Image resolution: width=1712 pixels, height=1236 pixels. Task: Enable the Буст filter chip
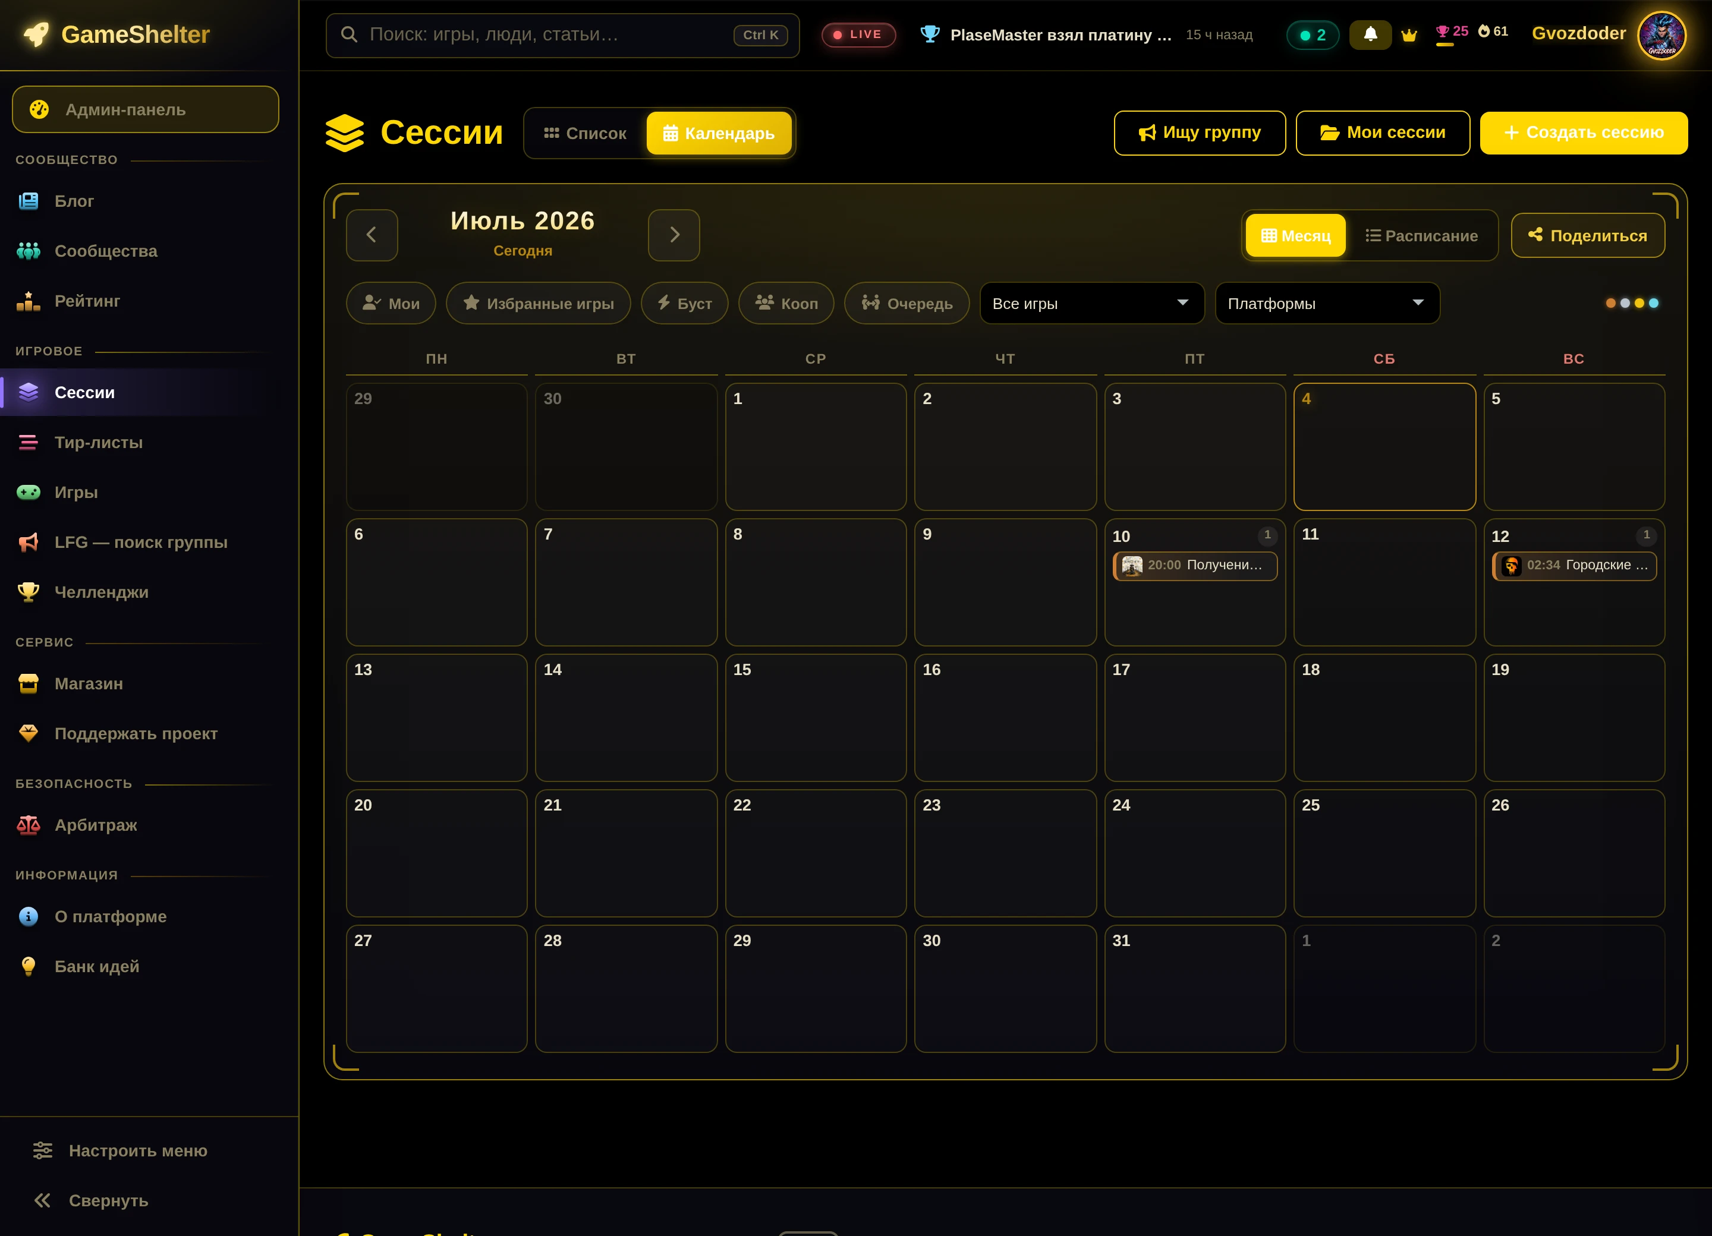point(685,303)
